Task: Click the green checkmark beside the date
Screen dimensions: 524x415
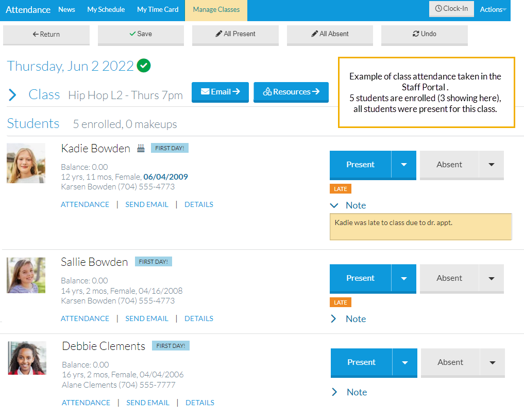Action: 144,66
